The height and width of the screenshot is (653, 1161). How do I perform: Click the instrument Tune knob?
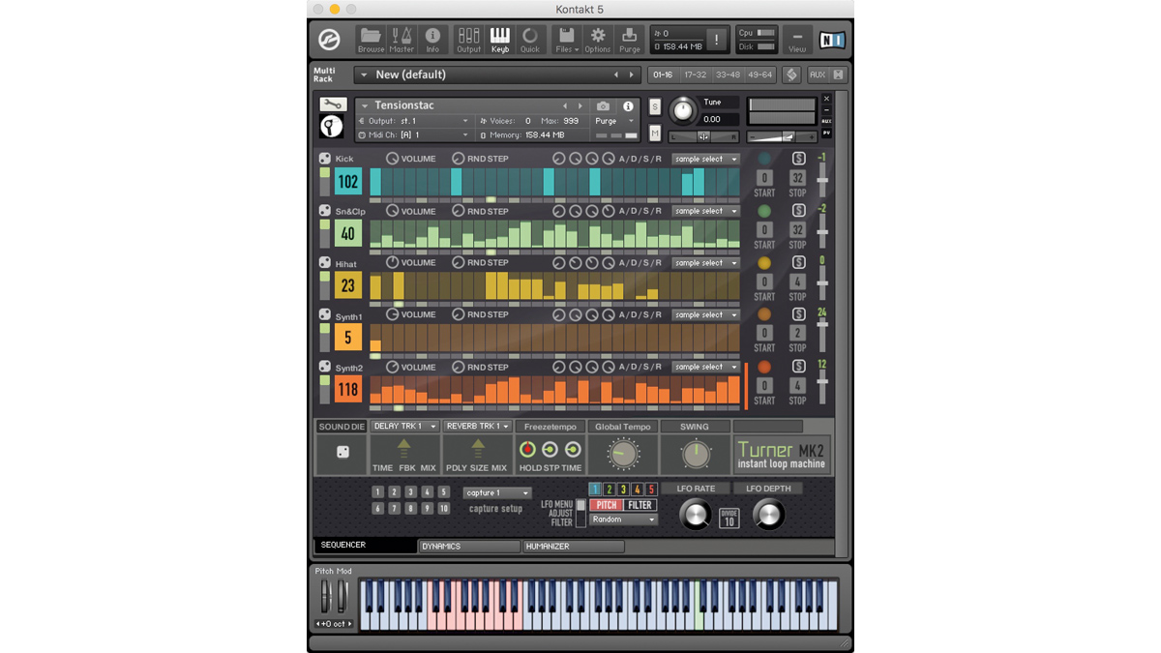(x=683, y=110)
